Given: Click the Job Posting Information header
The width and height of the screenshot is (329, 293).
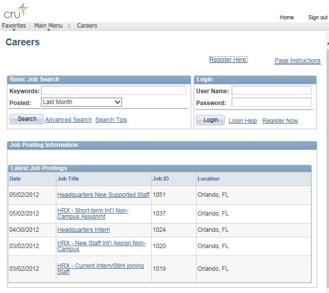Looking at the screenshot, I should pos(162,145).
